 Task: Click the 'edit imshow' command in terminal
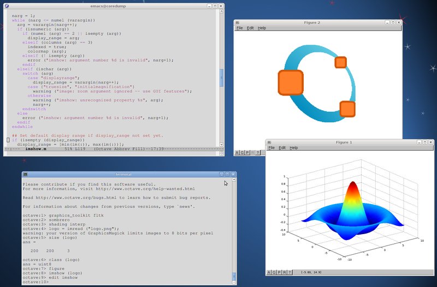click(x=63, y=278)
